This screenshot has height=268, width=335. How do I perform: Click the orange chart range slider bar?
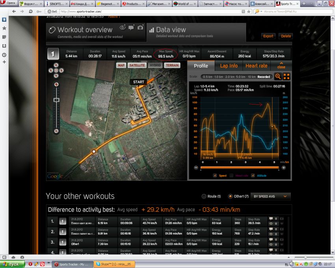[x=240, y=168]
